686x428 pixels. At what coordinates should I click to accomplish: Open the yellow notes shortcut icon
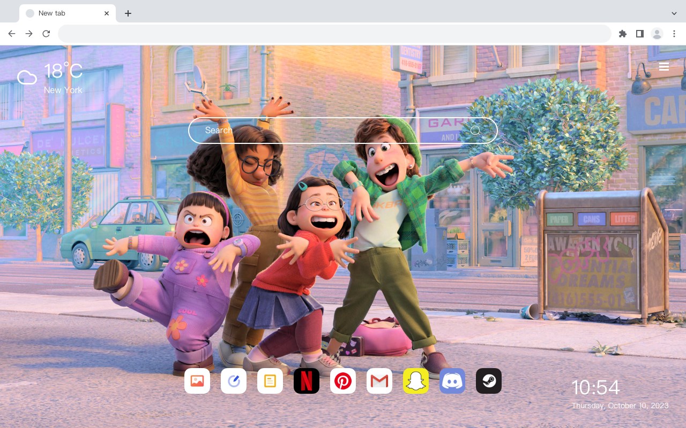tap(270, 381)
